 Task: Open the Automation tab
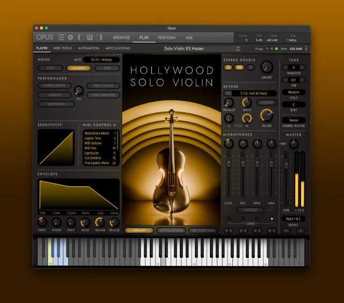(x=89, y=48)
